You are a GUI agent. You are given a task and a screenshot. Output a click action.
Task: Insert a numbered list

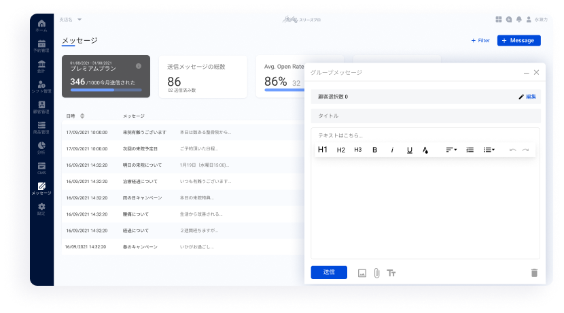470,150
